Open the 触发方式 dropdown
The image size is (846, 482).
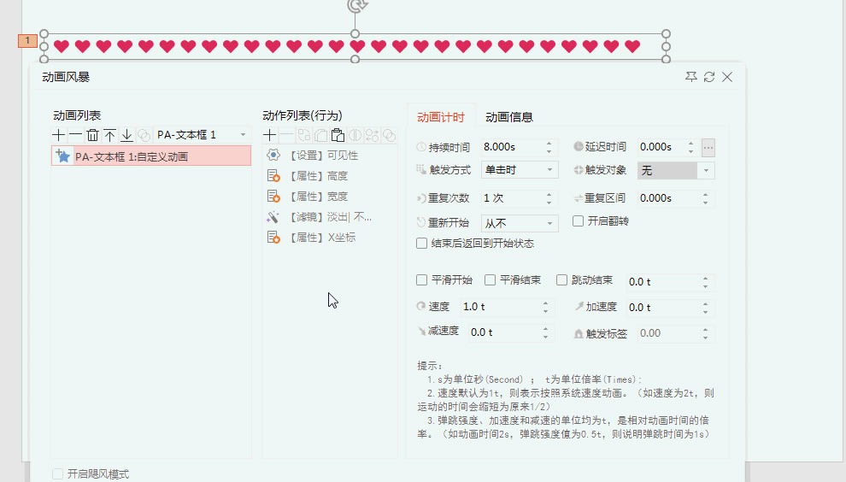pos(520,170)
